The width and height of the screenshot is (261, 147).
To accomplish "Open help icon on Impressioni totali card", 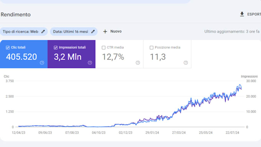I will coord(90,63).
